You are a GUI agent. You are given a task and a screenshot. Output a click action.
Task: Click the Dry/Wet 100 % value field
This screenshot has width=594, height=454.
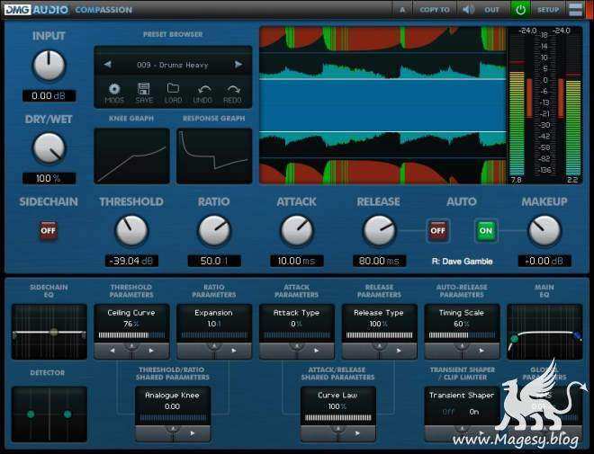pyautogui.click(x=49, y=178)
